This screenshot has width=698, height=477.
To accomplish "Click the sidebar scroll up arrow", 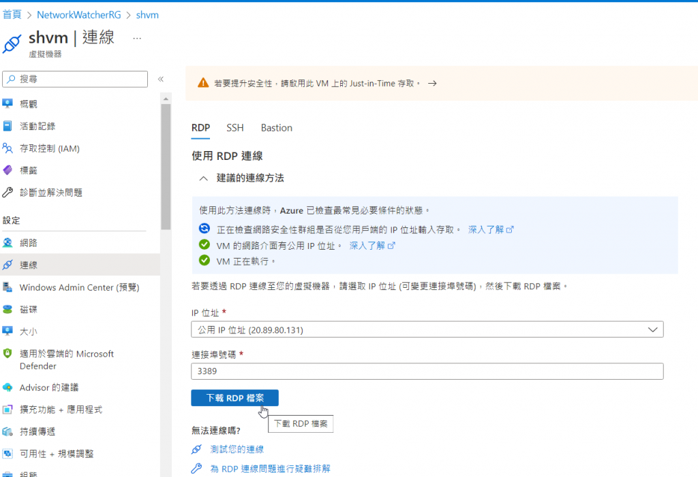I will [x=166, y=99].
